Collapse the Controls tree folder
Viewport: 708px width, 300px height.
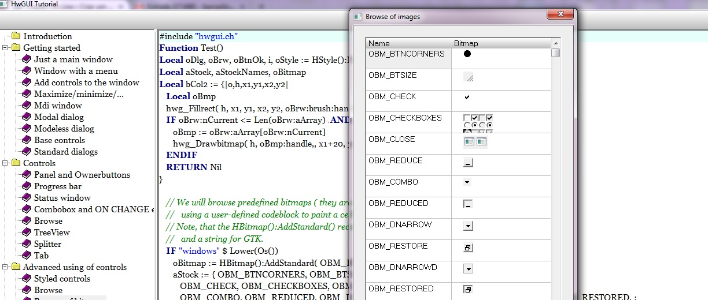(5, 163)
